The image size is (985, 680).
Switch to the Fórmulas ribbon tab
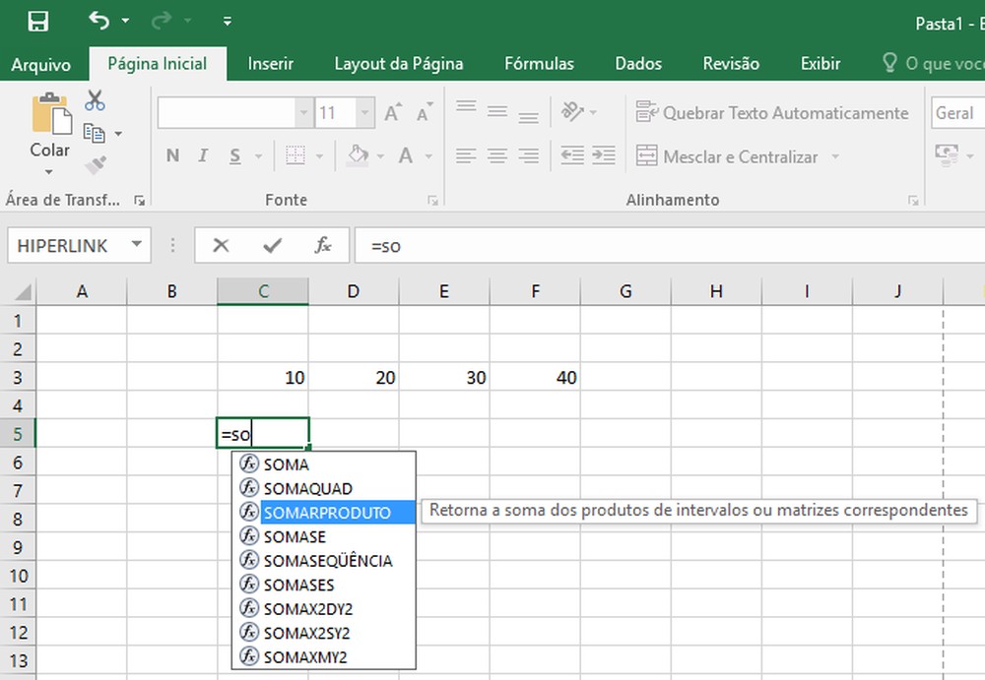point(539,63)
